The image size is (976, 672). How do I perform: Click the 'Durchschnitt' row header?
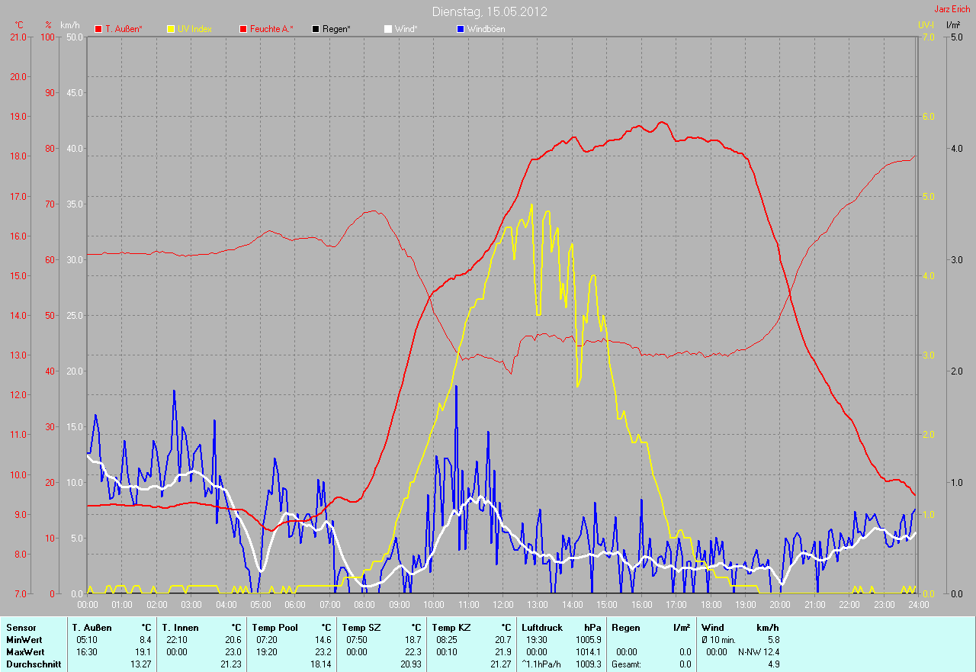[x=33, y=664]
